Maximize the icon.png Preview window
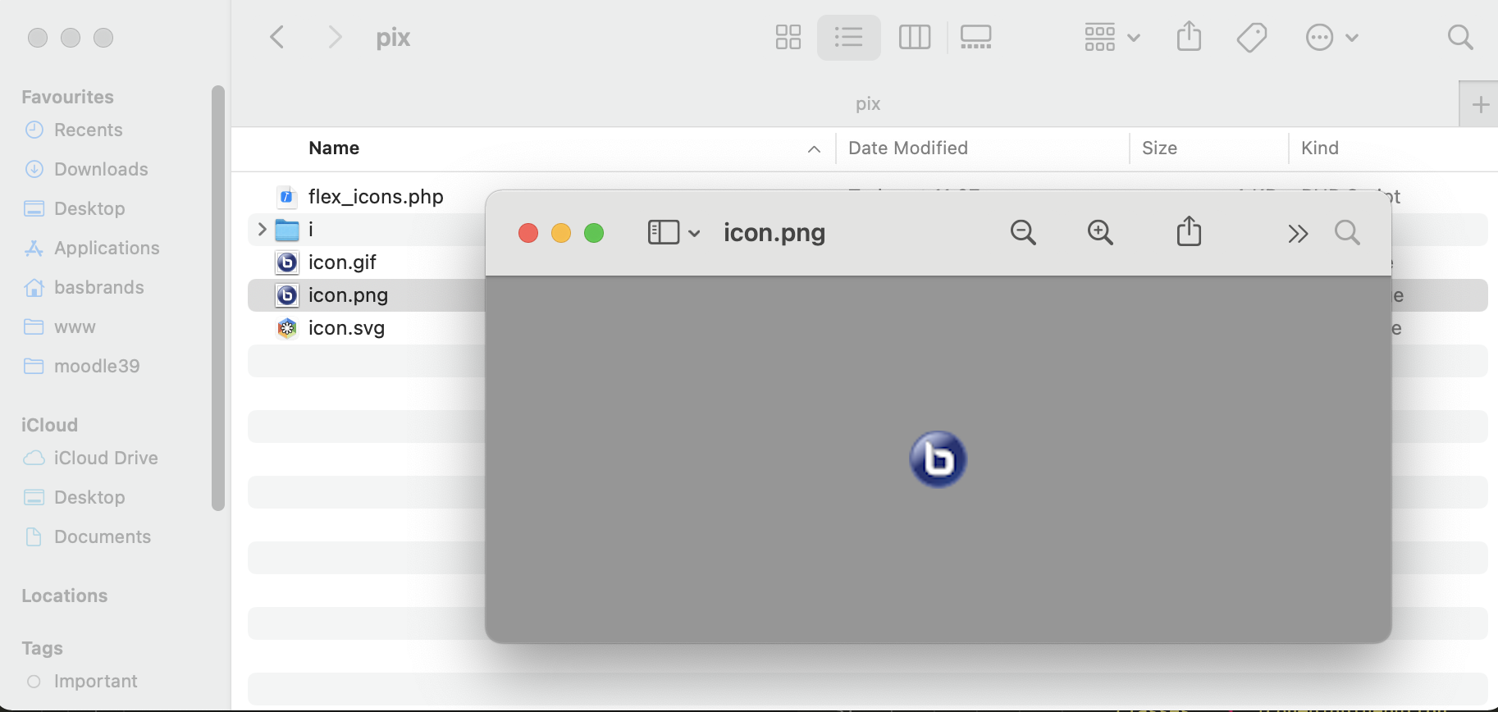The image size is (1498, 712). tap(594, 234)
